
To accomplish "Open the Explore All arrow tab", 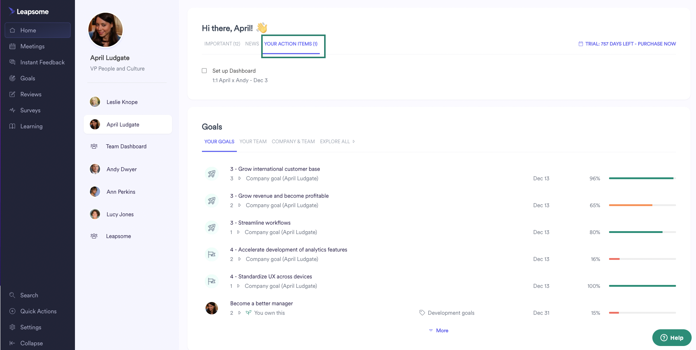I will [x=337, y=141].
